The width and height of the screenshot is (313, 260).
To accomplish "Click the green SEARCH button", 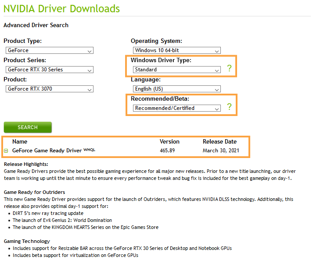I will pos(28,127).
